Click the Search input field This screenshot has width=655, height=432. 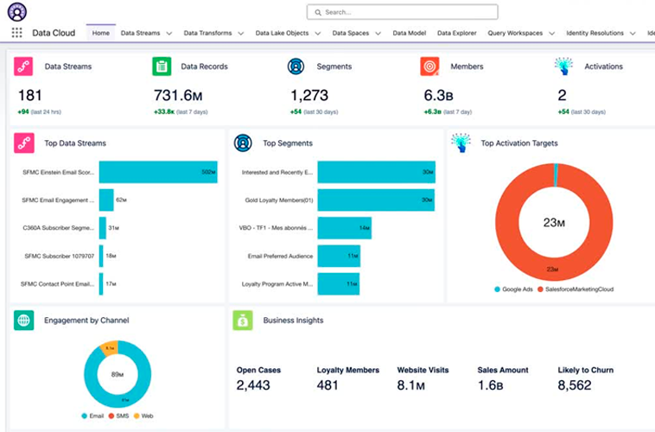[402, 12]
